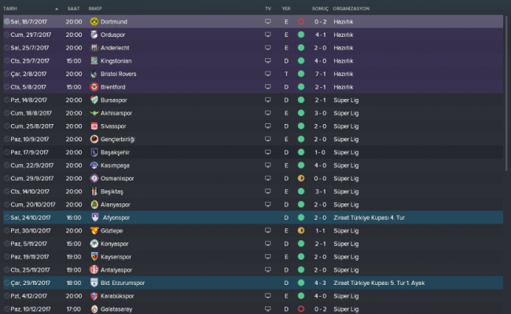Open the Anderlecht team link
The width and height of the screenshot is (511, 314).
116,47
